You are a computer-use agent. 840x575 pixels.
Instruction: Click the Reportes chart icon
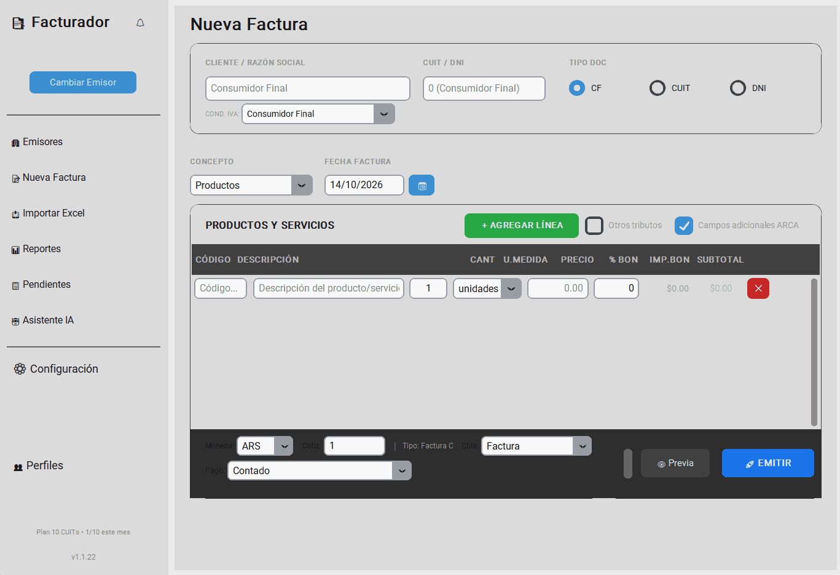click(x=15, y=250)
